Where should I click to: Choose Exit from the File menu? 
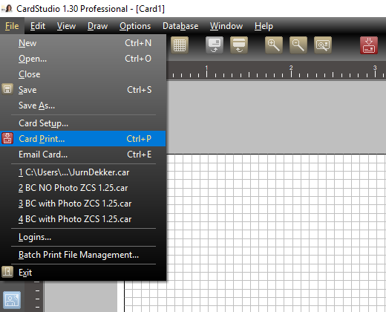(83, 273)
